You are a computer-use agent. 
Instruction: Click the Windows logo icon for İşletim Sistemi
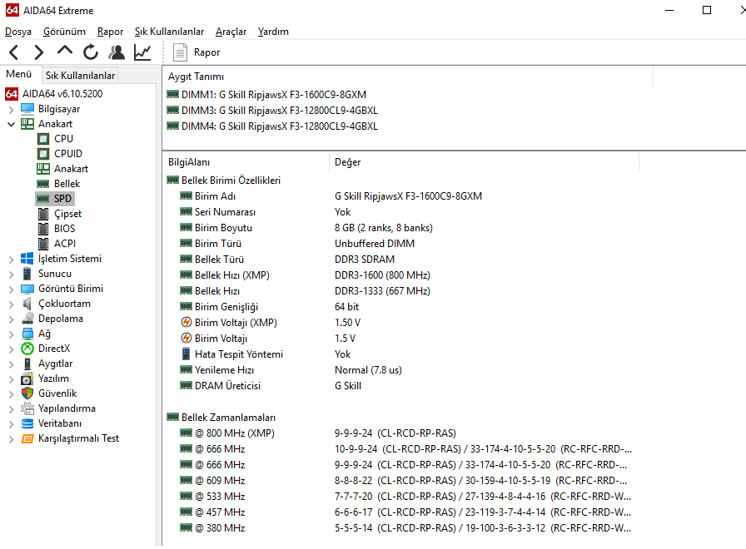click(x=27, y=259)
